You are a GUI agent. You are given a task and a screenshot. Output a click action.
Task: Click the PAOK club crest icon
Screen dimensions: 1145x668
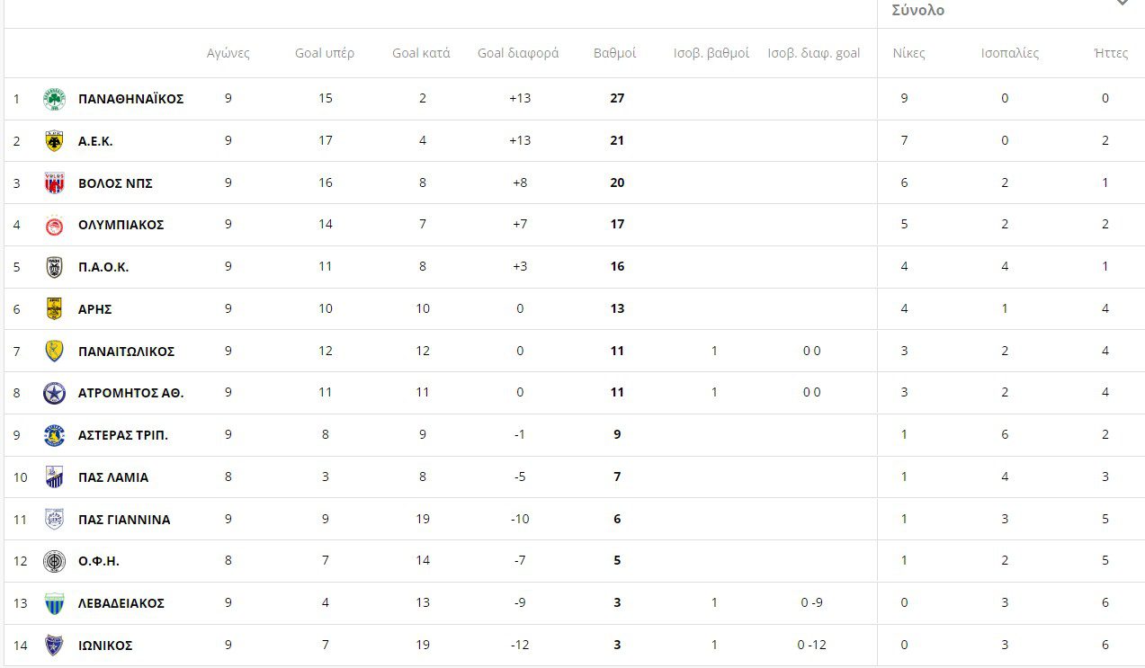(x=55, y=267)
